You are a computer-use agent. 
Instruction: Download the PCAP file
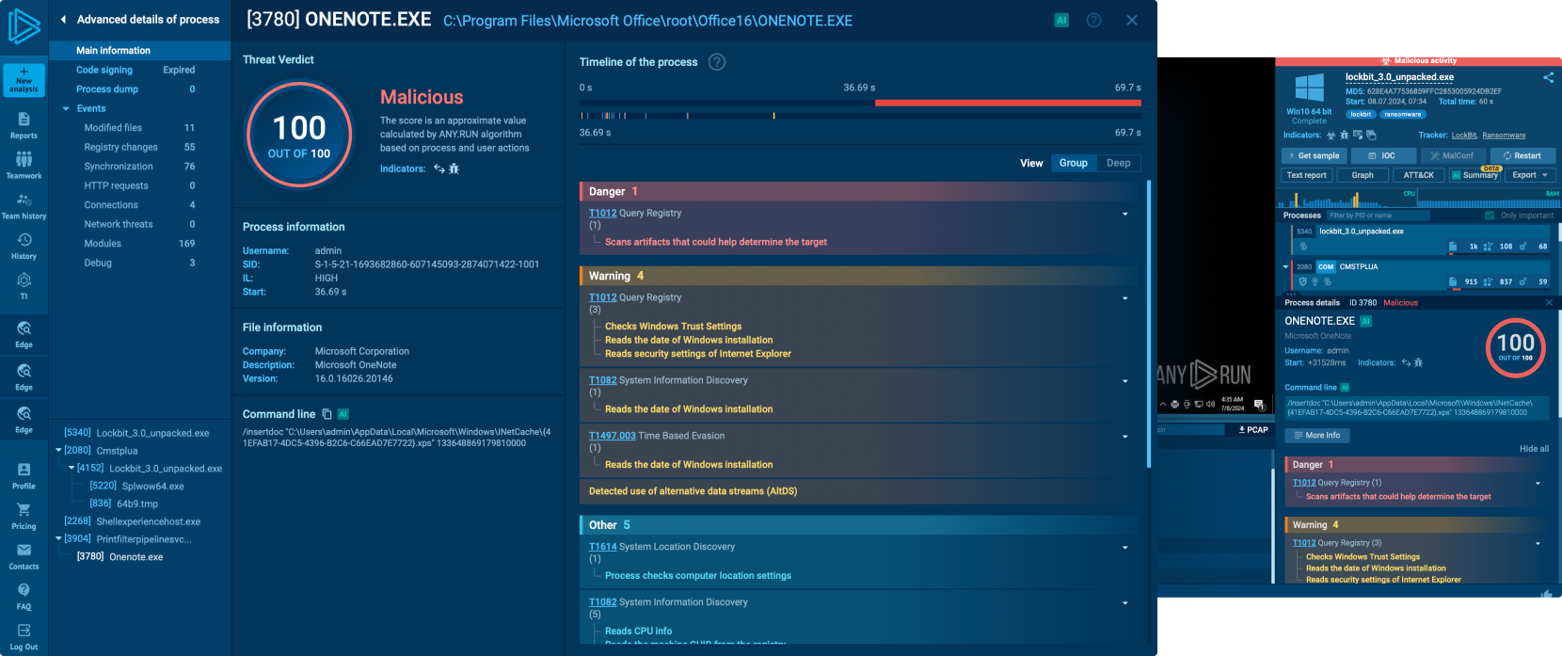(x=1253, y=430)
